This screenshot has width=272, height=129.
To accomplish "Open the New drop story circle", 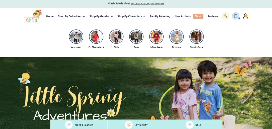I will click(76, 37).
